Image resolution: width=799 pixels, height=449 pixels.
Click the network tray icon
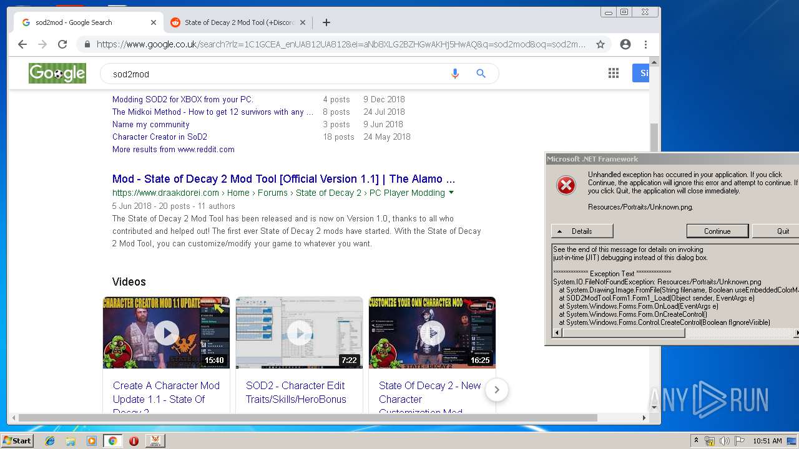[x=710, y=441]
